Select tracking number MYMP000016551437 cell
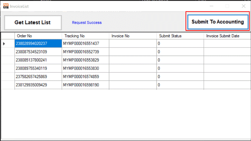251x141 pixels. (x=85, y=43)
